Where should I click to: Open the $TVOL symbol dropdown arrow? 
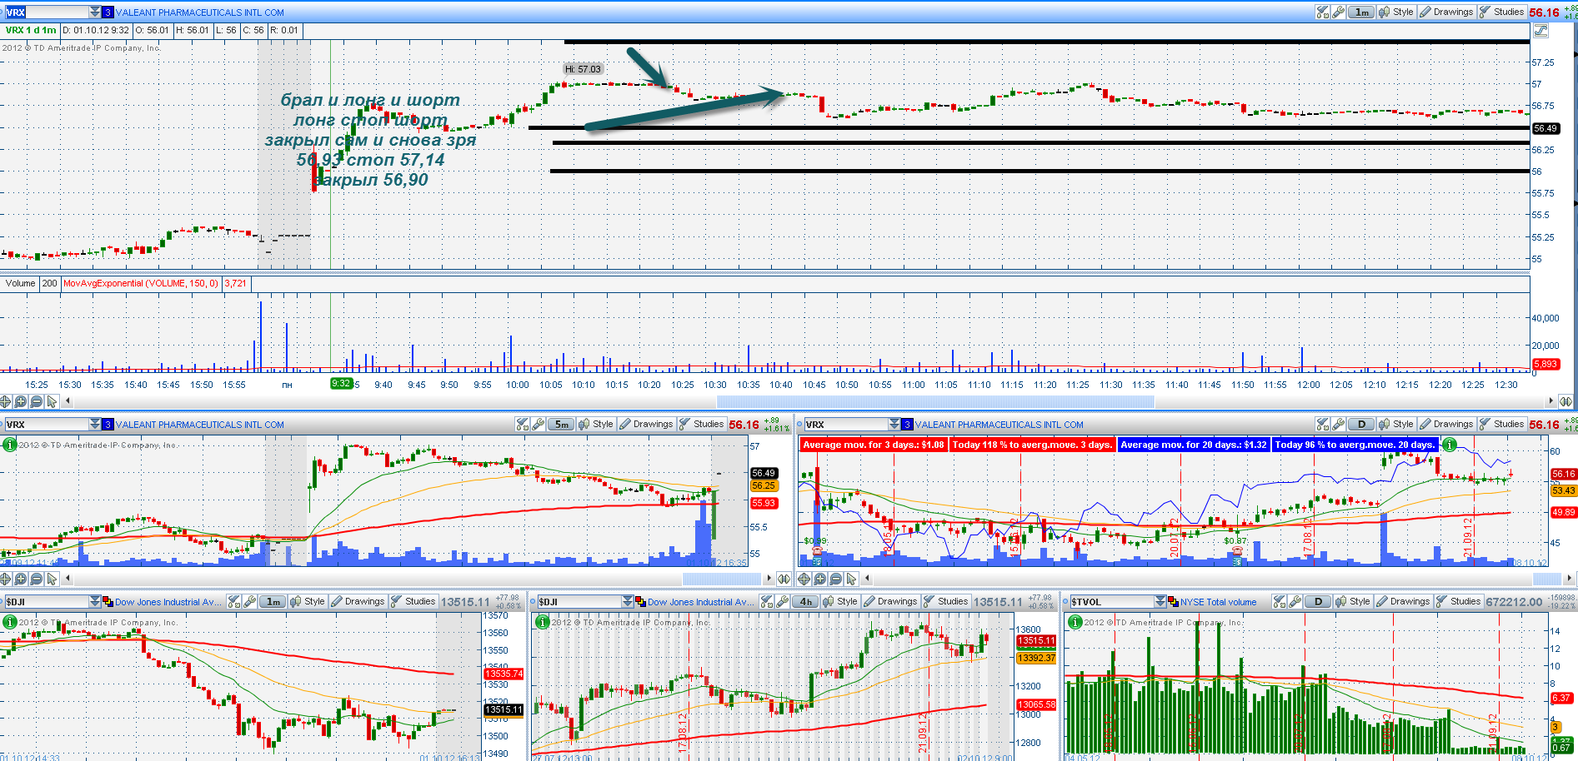(1160, 601)
